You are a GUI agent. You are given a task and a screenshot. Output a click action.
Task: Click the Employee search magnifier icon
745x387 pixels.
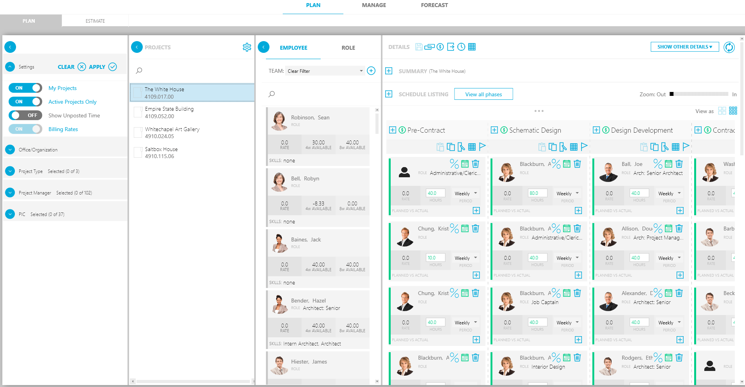(271, 94)
